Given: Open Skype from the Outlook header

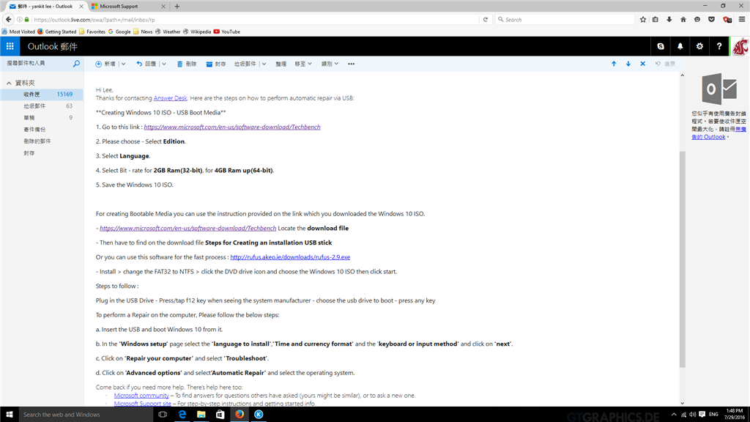Looking at the screenshot, I should [x=661, y=46].
